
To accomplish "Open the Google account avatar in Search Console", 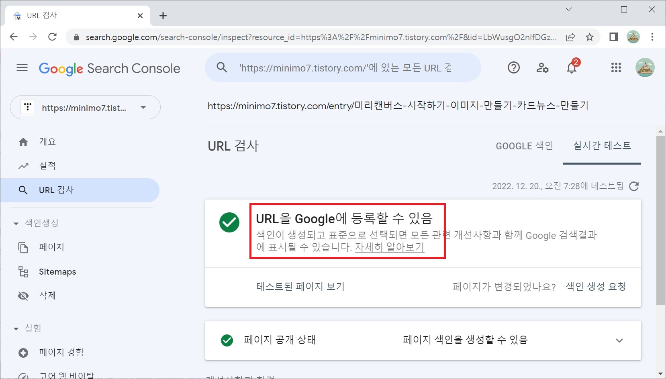I will [x=645, y=67].
